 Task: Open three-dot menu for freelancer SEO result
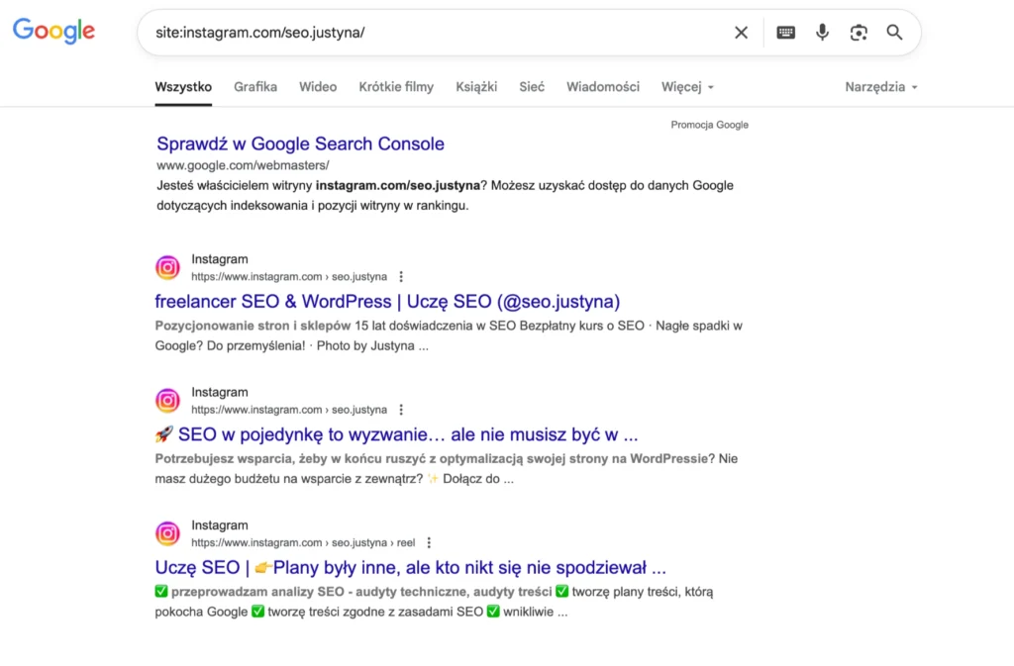coord(401,276)
